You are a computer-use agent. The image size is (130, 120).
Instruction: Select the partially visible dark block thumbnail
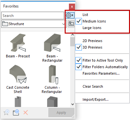tap(52, 101)
